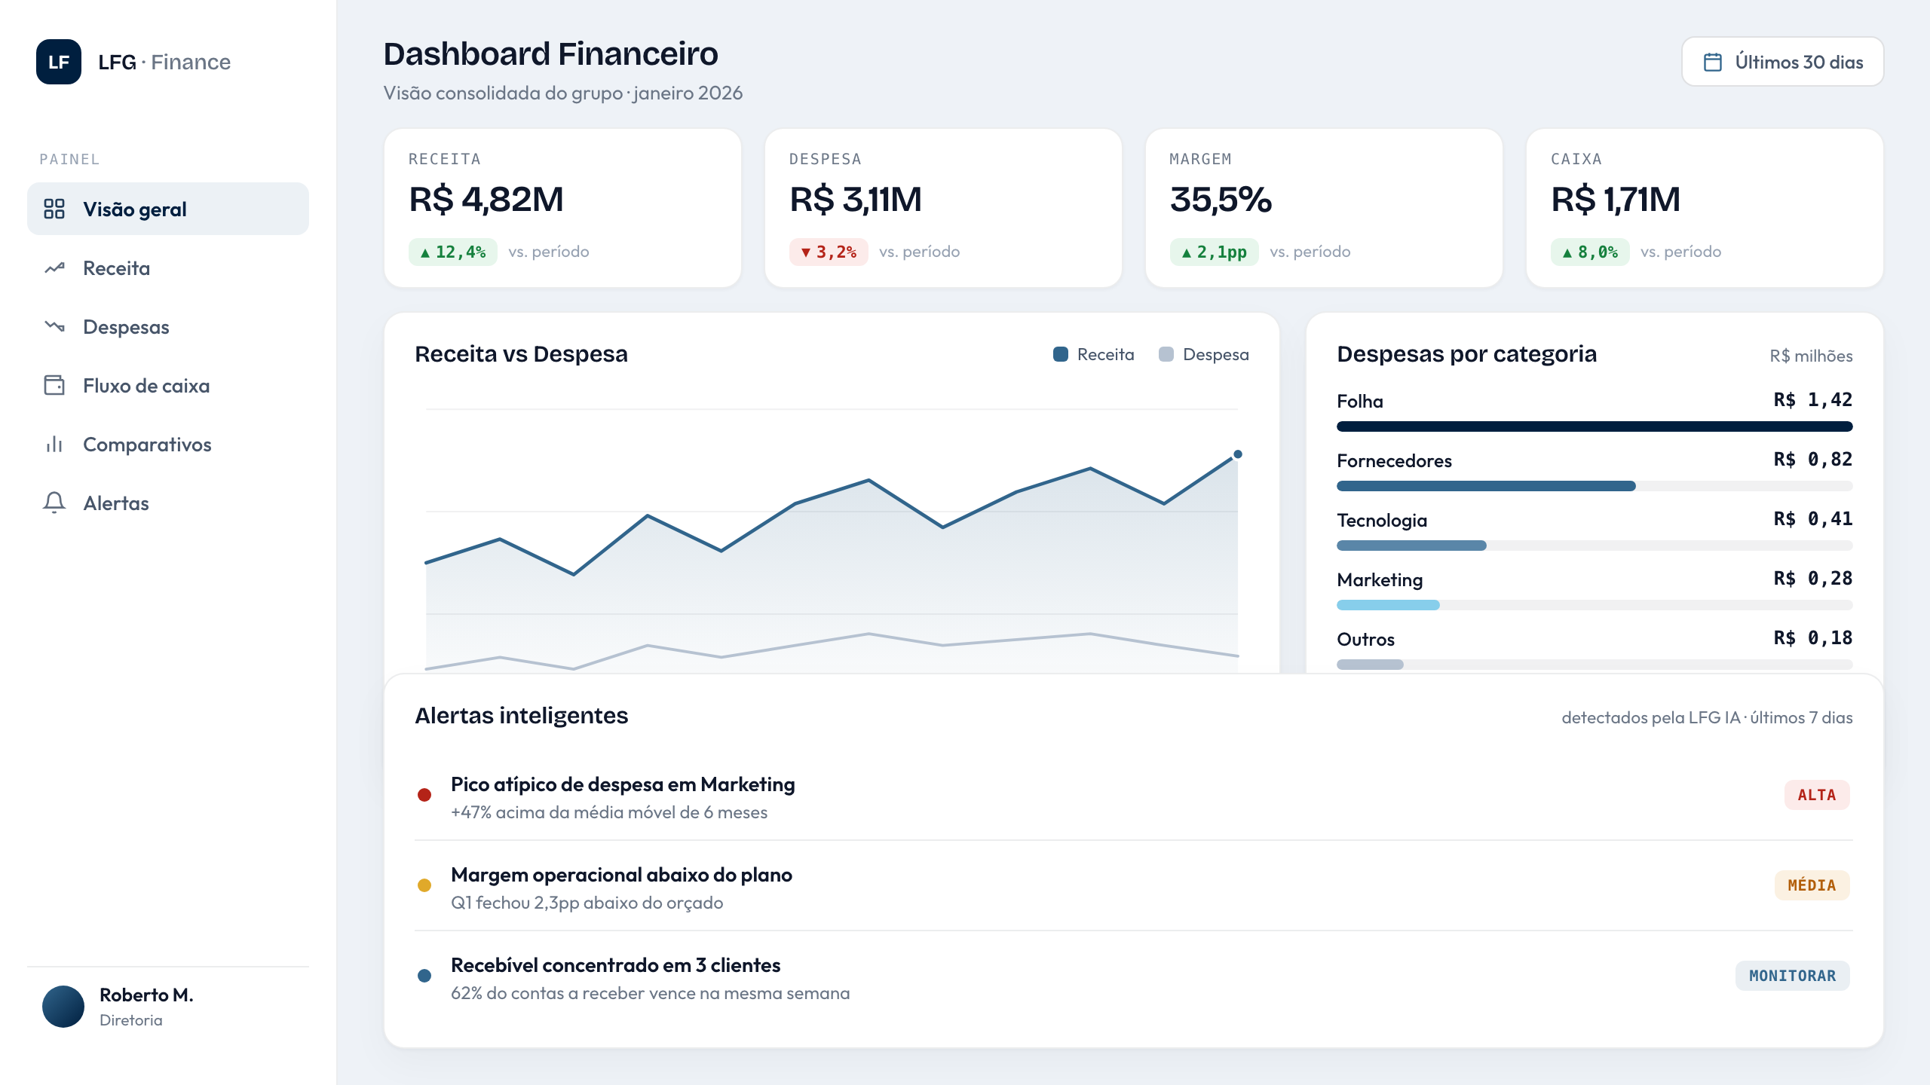Click the Tecnologia expense bar

coord(1411,546)
